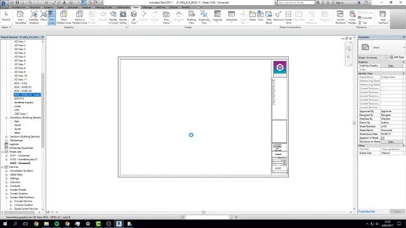Viewport: 406px width, 228px height.
Task: Toggle Thin Lines display
Action: click(51, 17)
